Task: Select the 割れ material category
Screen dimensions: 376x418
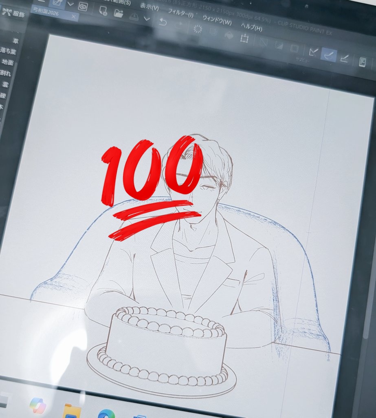Action: click(x=5, y=73)
